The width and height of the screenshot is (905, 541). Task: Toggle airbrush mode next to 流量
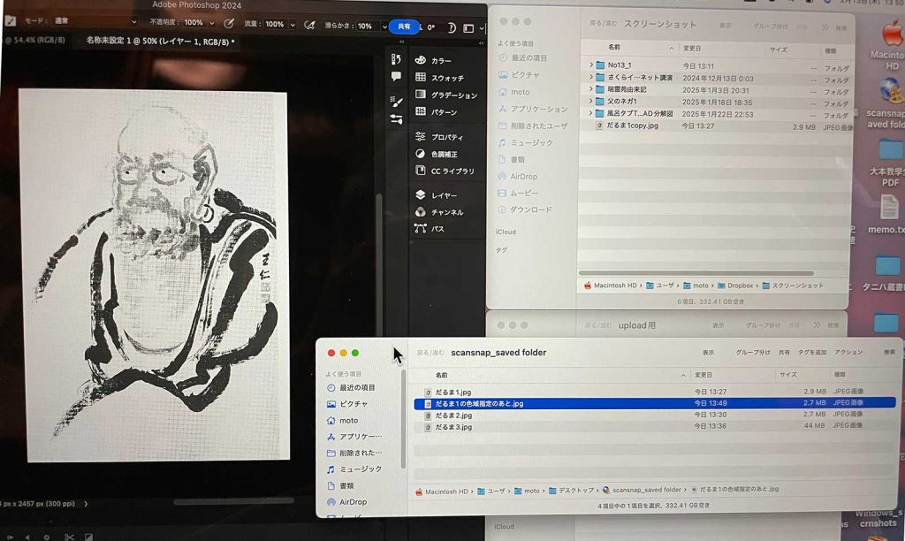point(310,25)
